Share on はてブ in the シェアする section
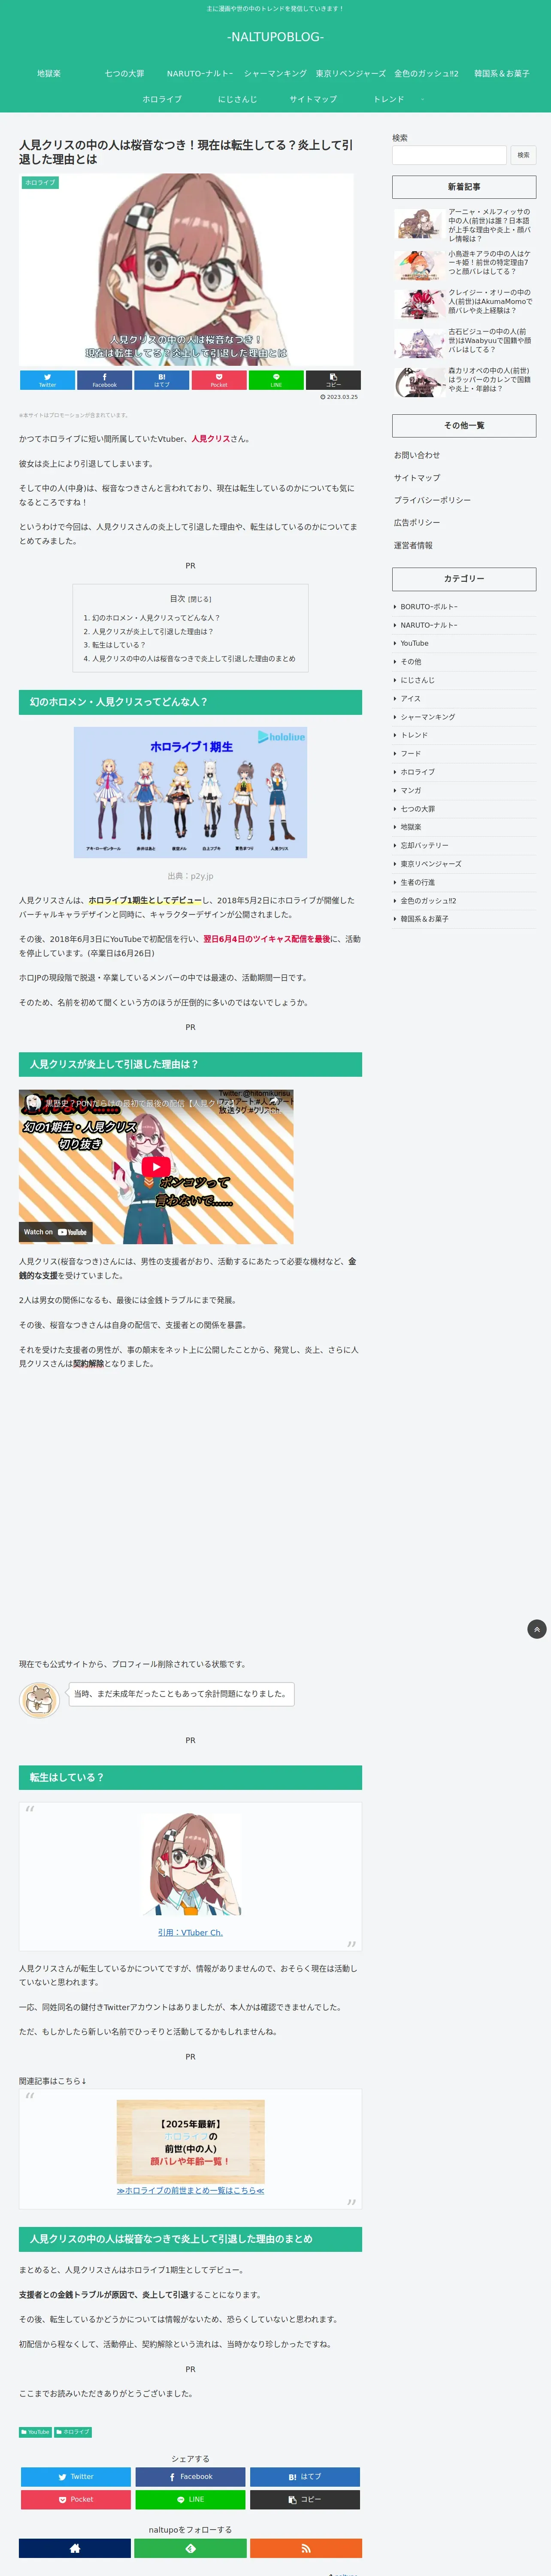551x2576 pixels. [x=305, y=2476]
